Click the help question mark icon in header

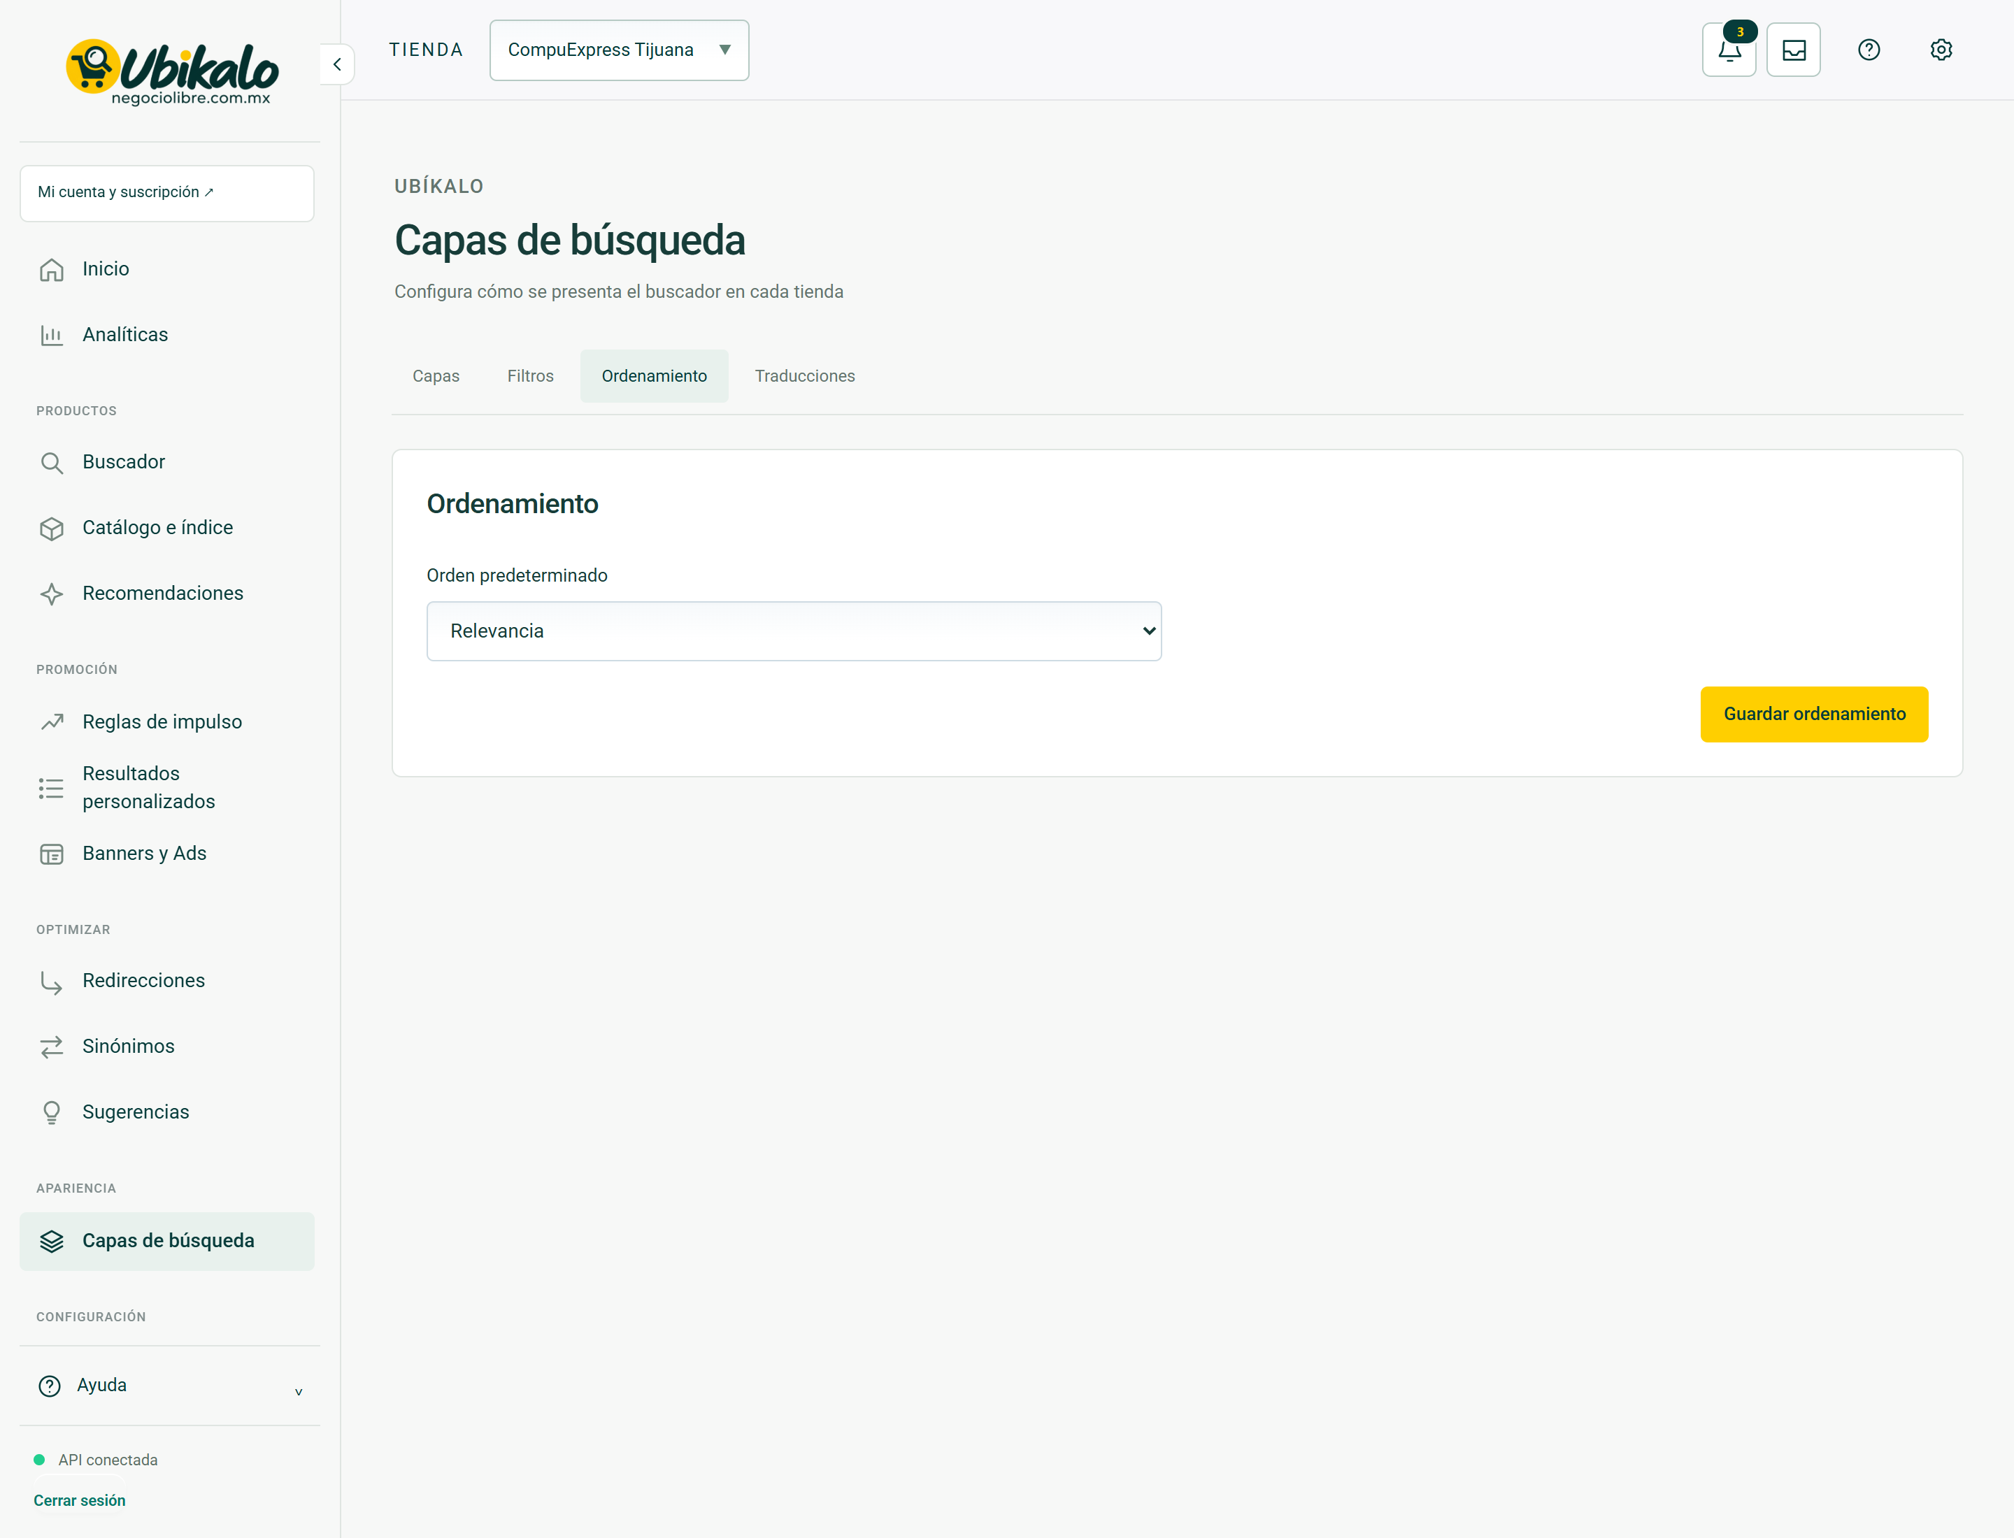pos(1869,50)
